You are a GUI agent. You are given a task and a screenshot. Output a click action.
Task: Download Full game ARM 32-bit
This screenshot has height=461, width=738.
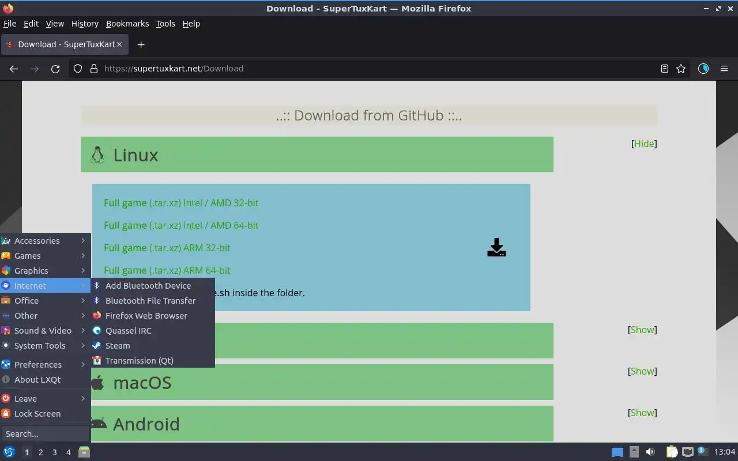tap(167, 248)
